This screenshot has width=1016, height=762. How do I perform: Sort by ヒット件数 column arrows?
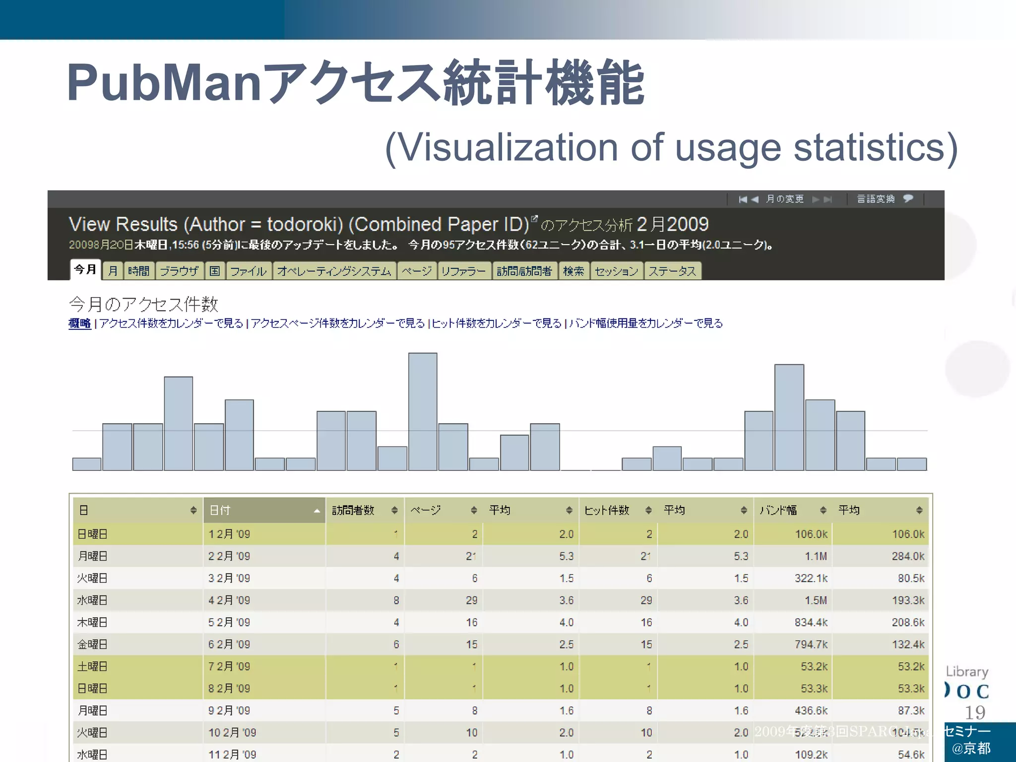click(648, 510)
